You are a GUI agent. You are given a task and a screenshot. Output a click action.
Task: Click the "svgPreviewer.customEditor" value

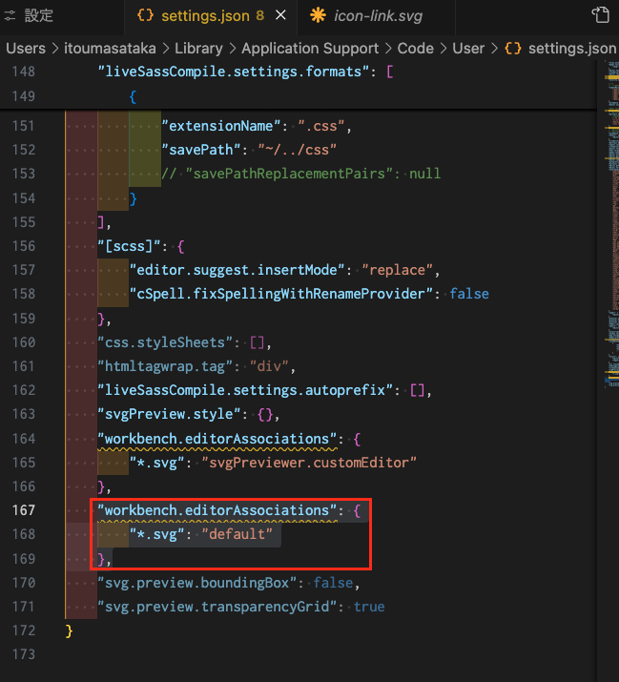click(309, 463)
